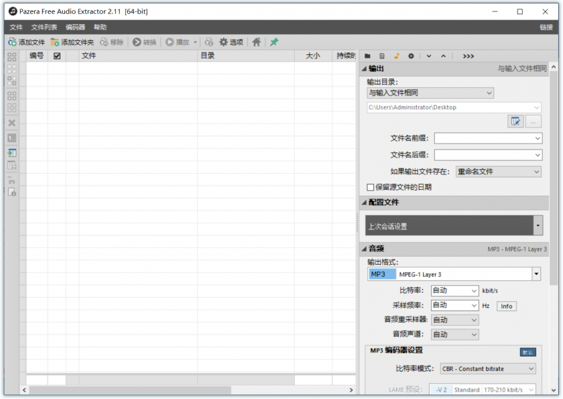Click the collapse-all up chevron in the panel toolbar
This screenshot has height=399, width=563.
pos(444,56)
